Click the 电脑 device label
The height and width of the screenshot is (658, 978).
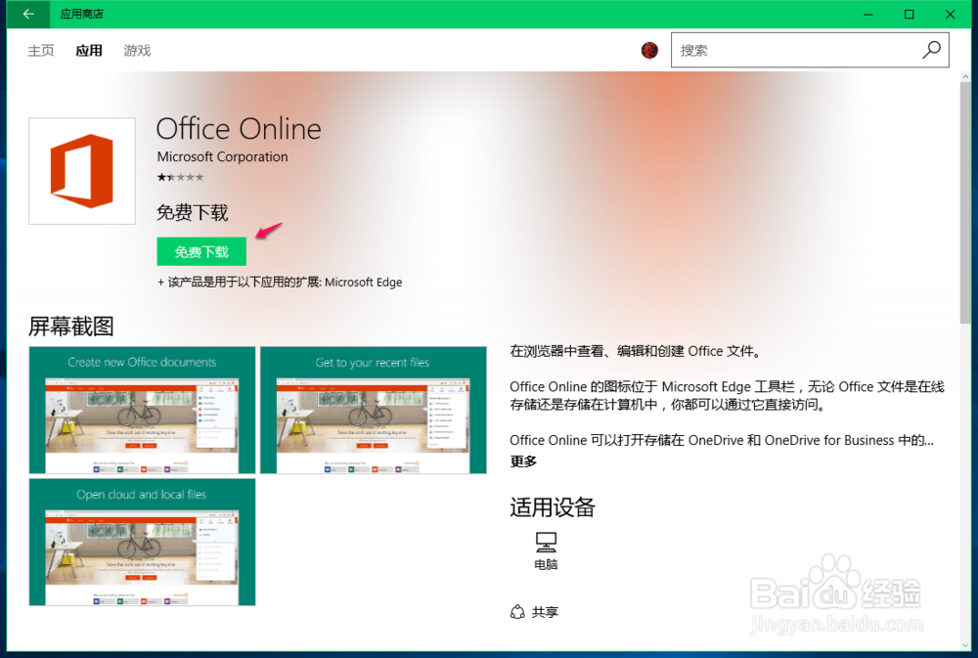[x=546, y=564]
